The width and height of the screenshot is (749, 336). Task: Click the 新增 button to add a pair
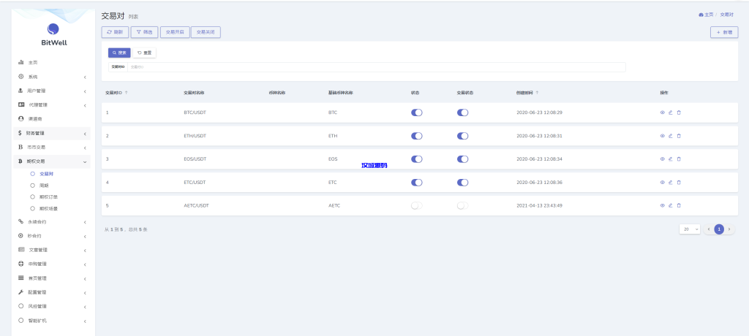pyautogui.click(x=724, y=32)
